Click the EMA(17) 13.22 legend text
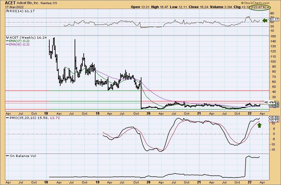Image resolution: width=281 pixels, height=185 pixels. [19, 41]
